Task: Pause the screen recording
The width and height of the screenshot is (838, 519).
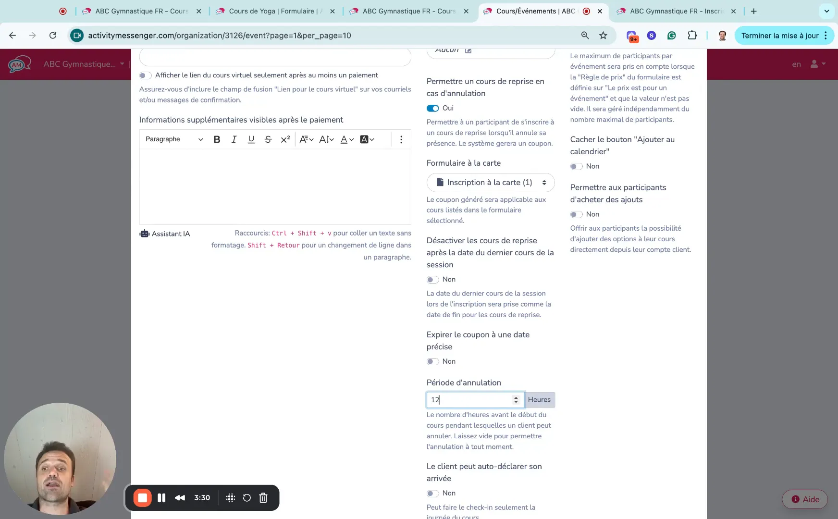Action: click(162, 497)
